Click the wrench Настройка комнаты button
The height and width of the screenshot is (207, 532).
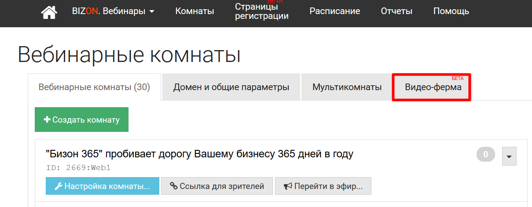click(x=102, y=186)
